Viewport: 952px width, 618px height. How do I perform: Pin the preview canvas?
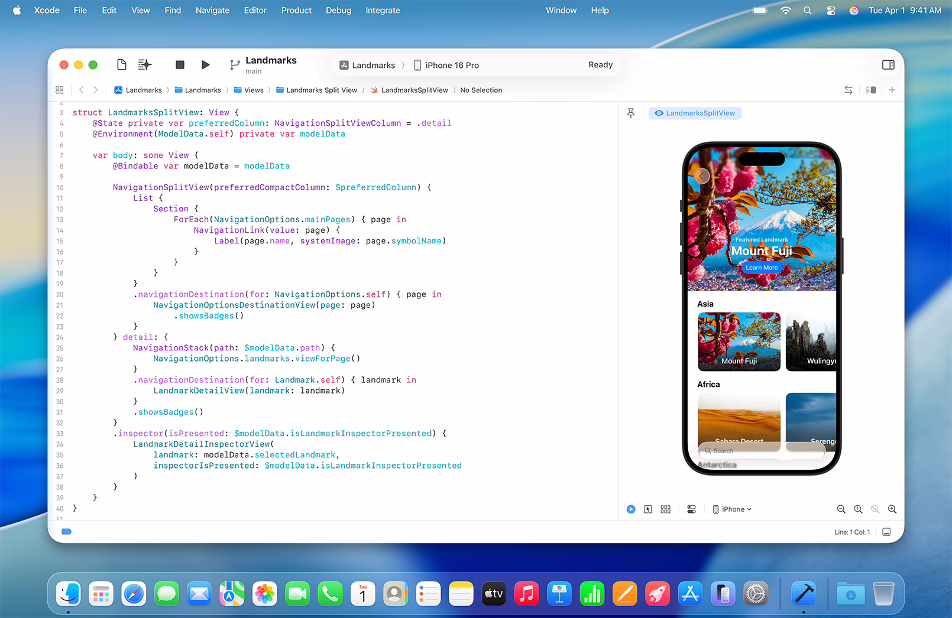pyautogui.click(x=630, y=113)
